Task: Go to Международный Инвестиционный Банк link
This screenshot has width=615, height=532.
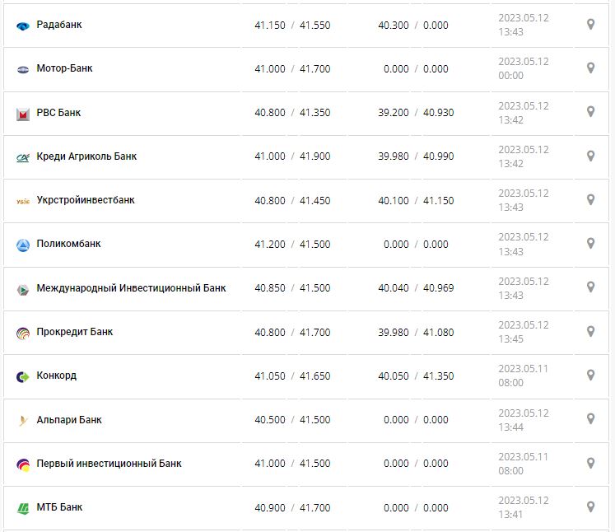Action: click(x=131, y=288)
